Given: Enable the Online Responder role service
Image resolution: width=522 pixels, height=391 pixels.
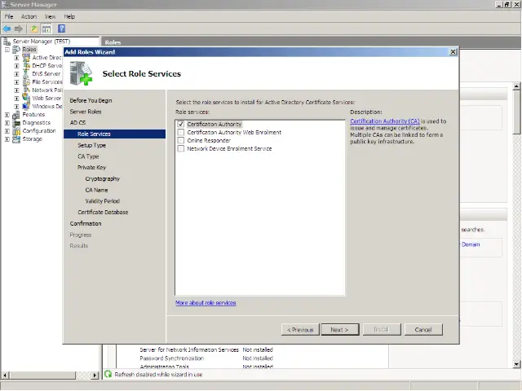Looking at the screenshot, I should (x=181, y=141).
